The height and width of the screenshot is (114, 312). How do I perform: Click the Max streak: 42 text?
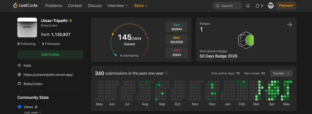[255, 73]
